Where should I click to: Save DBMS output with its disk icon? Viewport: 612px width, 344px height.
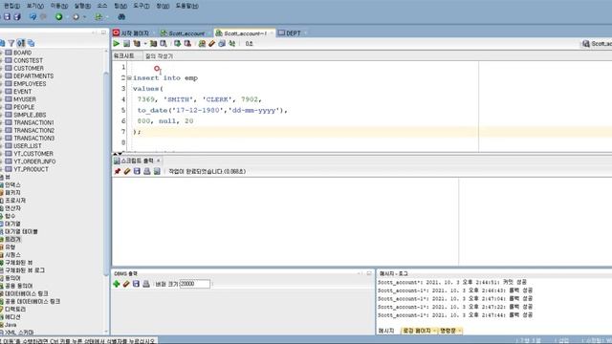136,284
